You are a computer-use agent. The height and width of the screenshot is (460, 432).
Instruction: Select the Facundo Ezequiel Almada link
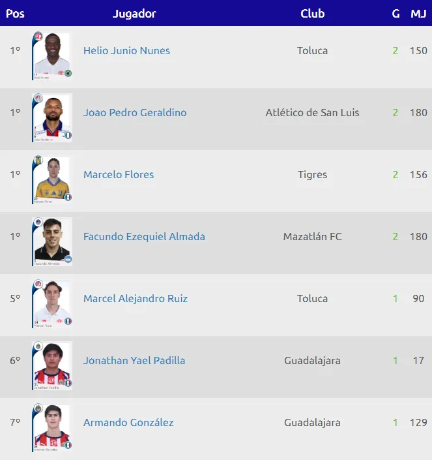click(144, 237)
